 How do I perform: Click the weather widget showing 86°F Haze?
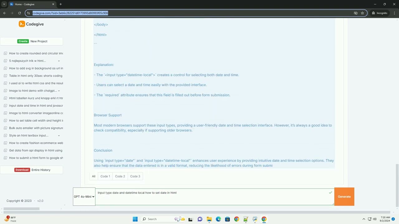tap(11, 219)
